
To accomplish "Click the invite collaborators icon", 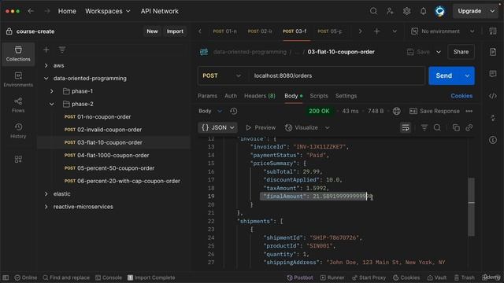I will 390,11.
